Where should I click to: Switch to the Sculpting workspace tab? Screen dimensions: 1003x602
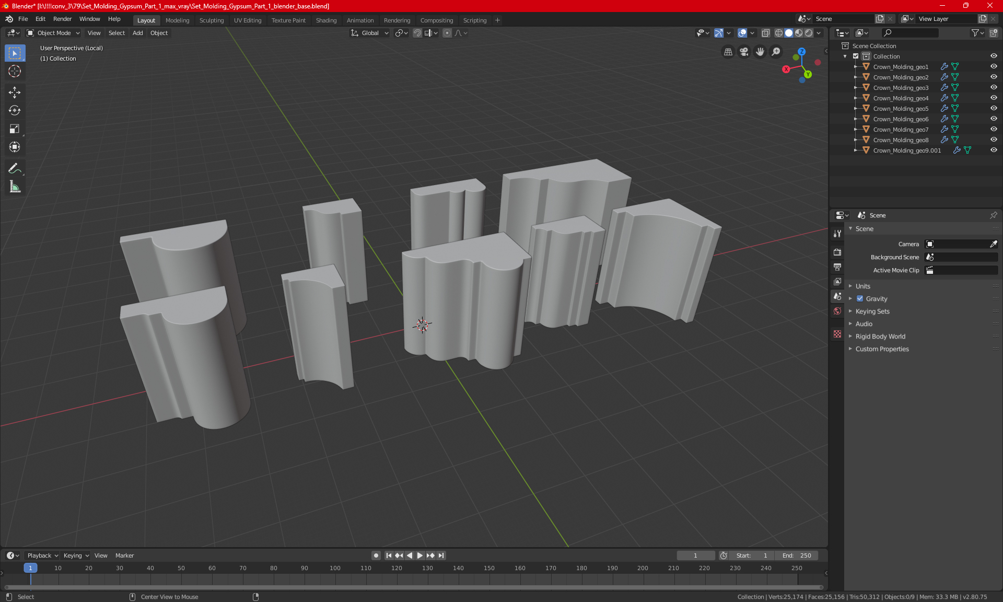[211, 20]
